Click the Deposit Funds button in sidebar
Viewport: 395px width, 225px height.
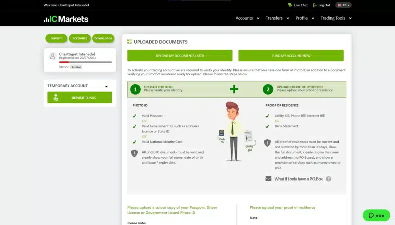pos(80,98)
